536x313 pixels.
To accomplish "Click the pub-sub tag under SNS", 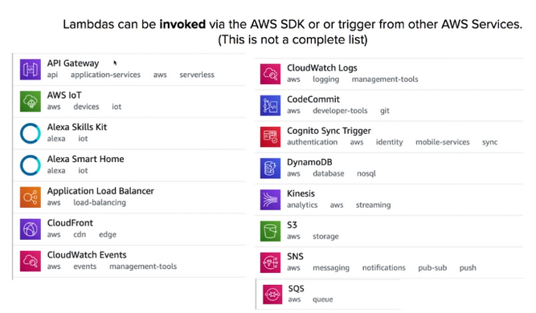I will pos(432,268).
